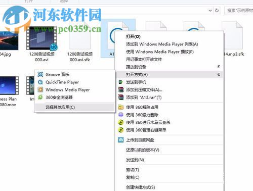Select 使用 Windows Media Player 播放(P)
Image resolution: width=253 pixels, height=191 pixels.
pos(169,52)
